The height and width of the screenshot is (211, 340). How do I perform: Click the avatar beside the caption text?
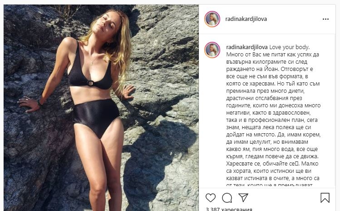[x=212, y=50]
